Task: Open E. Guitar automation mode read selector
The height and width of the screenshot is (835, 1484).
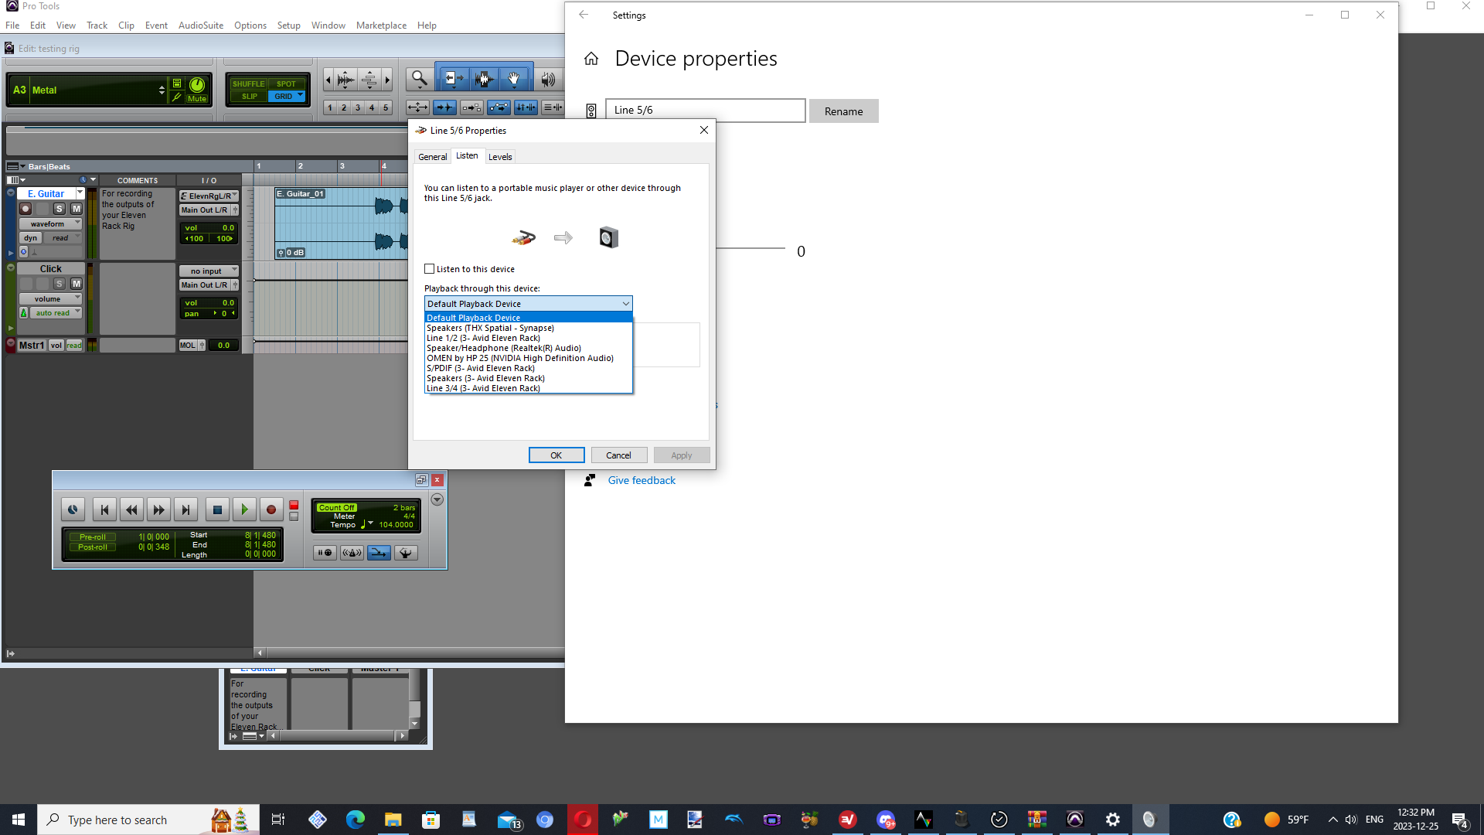Action: pos(61,238)
